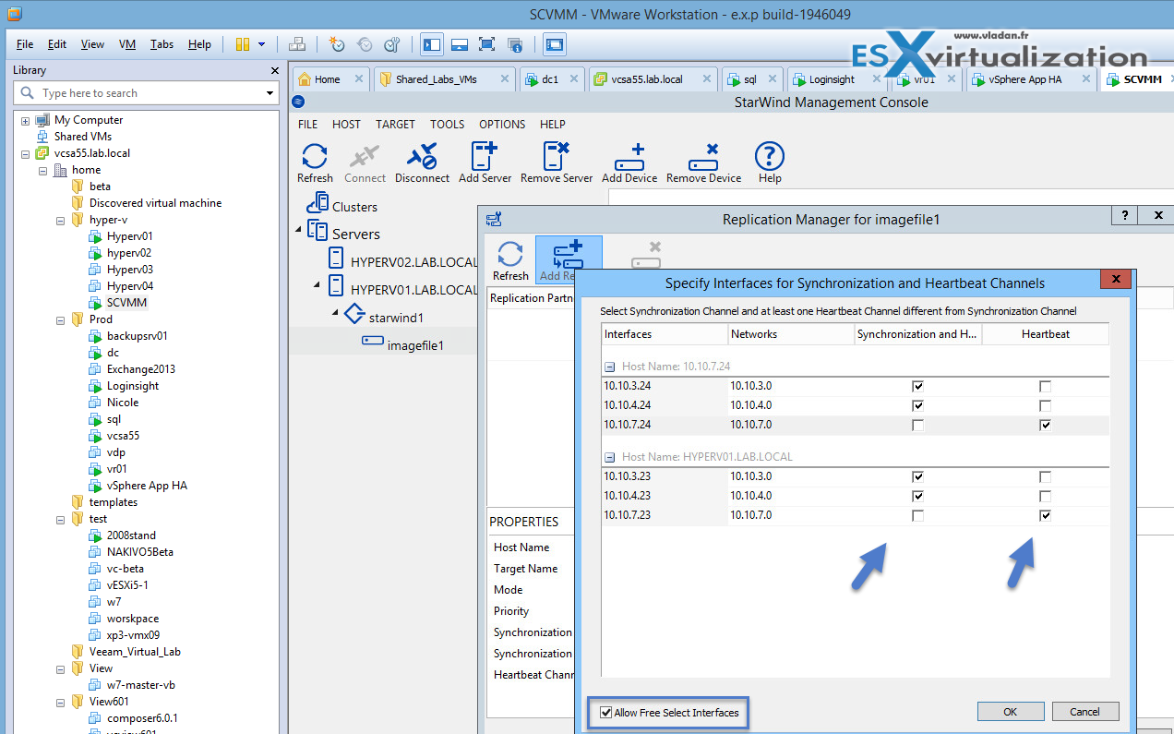Image resolution: width=1174 pixels, height=734 pixels.
Task: Select the NAKIVO5Beta VM in library
Action: (x=139, y=552)
